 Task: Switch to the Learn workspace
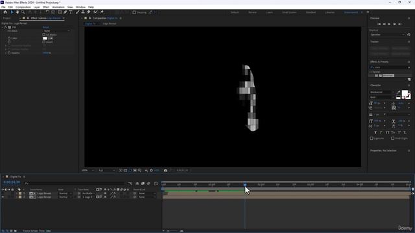(270, 12)
